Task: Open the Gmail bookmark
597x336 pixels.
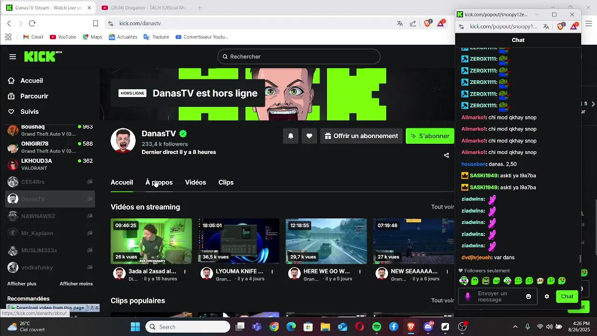Action: (x=33, y=37)
